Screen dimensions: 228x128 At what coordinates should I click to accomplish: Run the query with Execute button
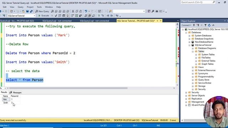coord(43,16)
